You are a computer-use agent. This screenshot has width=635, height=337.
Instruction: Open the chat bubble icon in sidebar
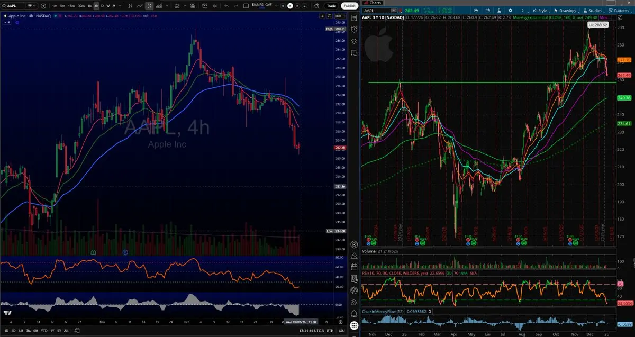354,53
